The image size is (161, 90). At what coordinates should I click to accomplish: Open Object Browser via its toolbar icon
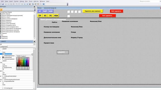[38, 4]
